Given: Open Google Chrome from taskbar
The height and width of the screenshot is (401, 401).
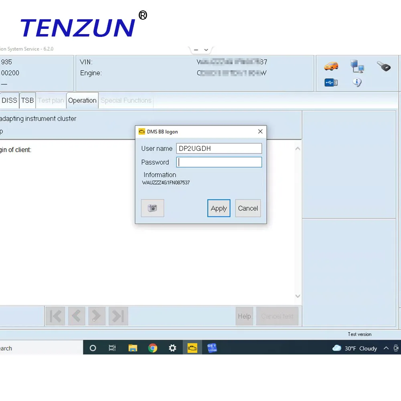Looking at the screenshot, I should coord(153,348).
